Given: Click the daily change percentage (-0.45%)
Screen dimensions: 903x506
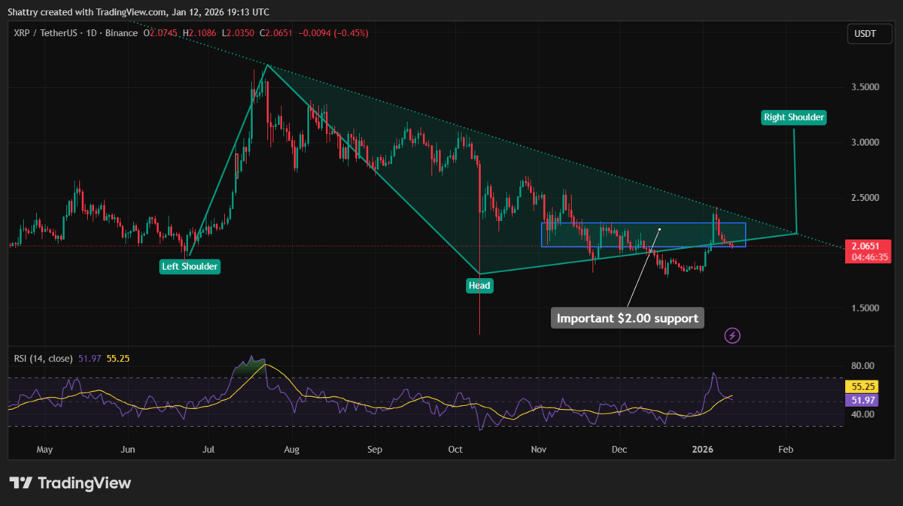Looking at the screenshot, I should [x=351, y=33].
